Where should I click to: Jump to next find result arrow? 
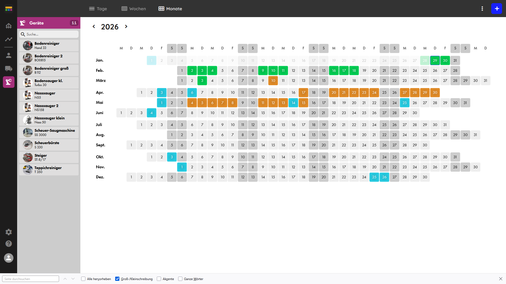pyautogui.click(x=73, y=279)
